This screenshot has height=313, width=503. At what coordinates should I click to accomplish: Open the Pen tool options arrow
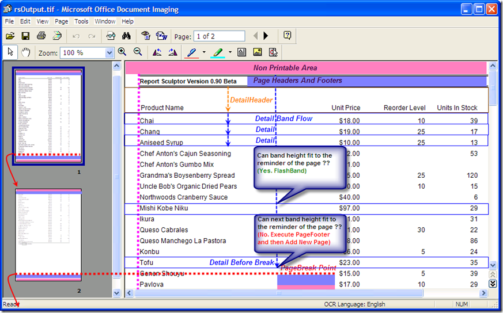[x=204, y=52]
